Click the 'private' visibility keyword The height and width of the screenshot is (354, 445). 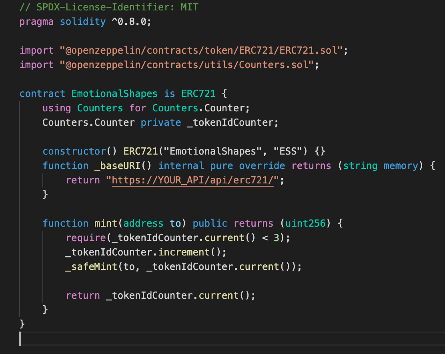coord(161,123)
